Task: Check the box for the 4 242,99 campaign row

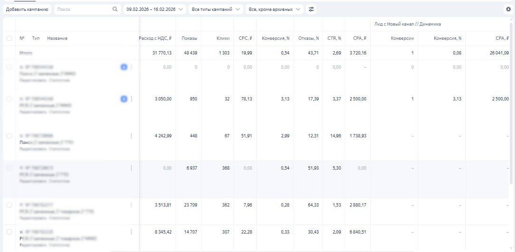Action: [x=9, y=136]
